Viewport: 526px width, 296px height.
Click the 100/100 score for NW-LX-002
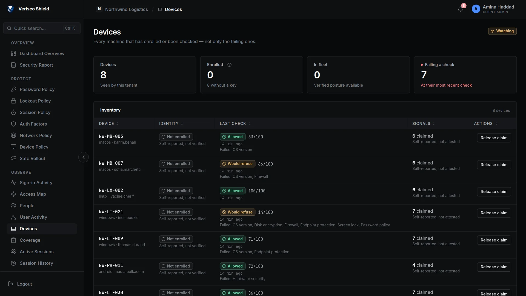(257, 191)
